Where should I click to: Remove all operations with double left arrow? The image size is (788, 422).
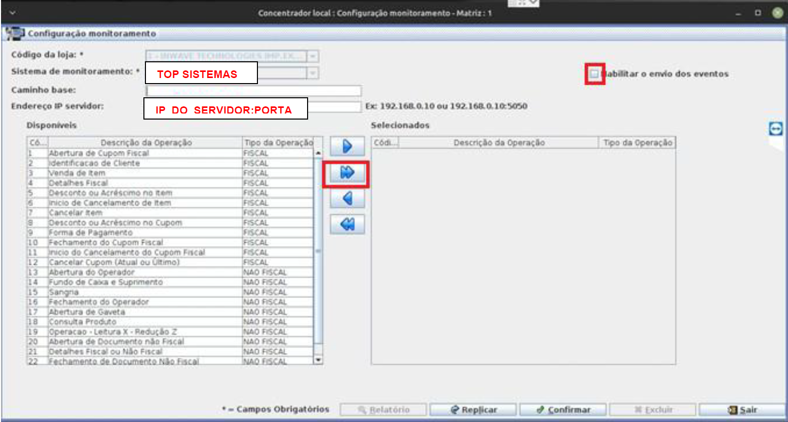pos(347,224)
